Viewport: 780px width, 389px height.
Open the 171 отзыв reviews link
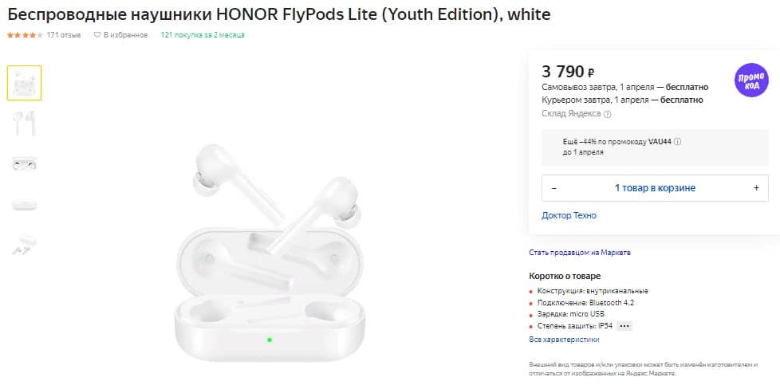coord(64,35)
